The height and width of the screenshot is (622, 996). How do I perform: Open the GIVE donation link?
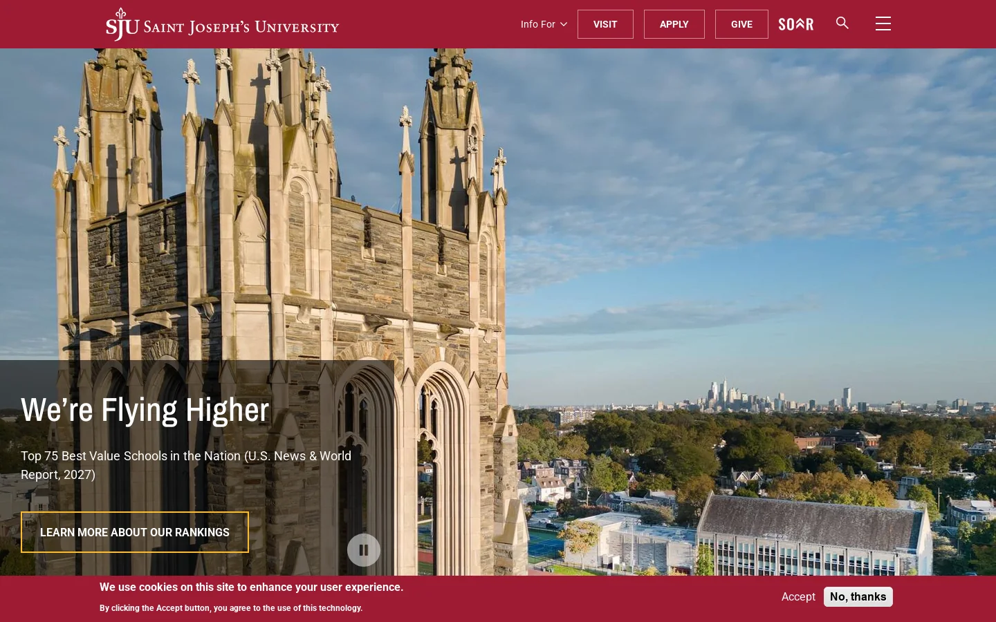(741, 24)
